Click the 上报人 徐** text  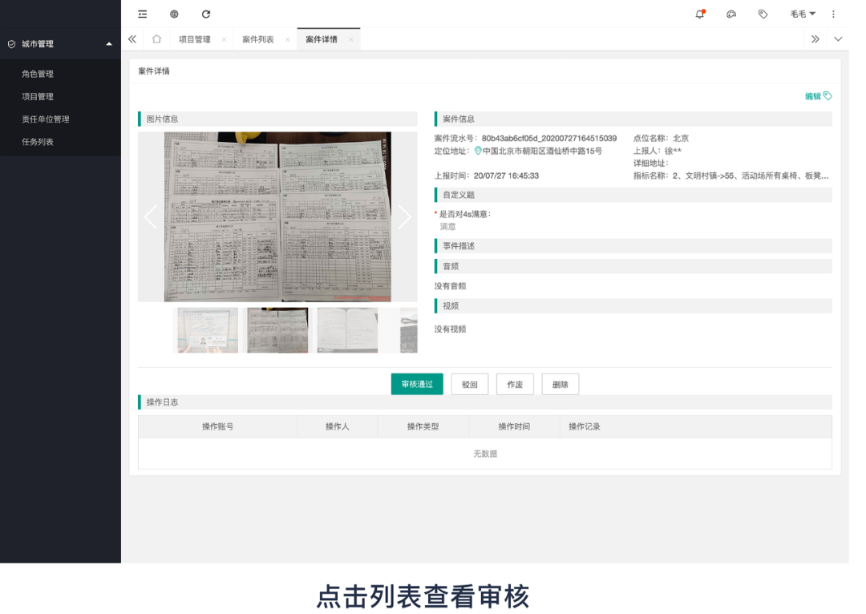[x=658, y=151]
